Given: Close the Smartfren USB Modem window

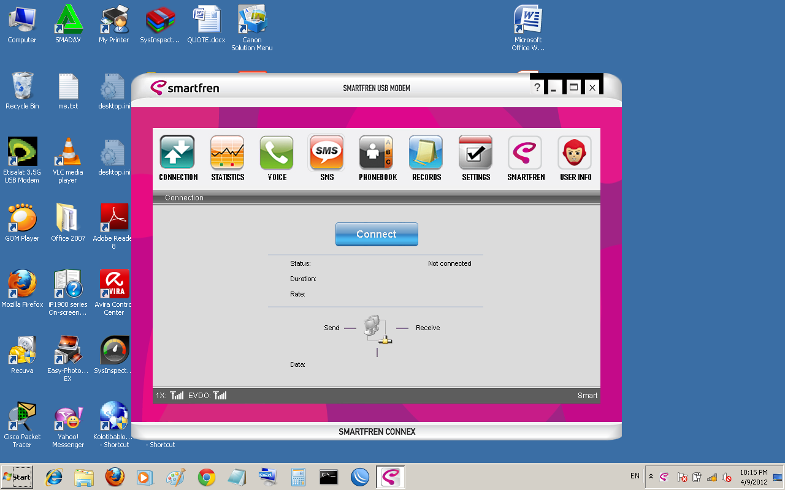Looking at the screenshot, I should 592,88.
